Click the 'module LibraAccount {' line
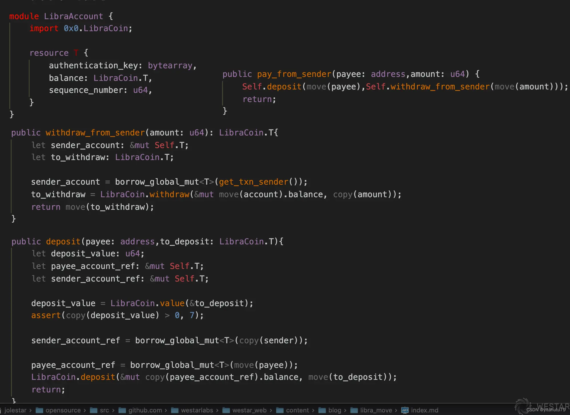This screenshot has height=415, width=570. 61,16
